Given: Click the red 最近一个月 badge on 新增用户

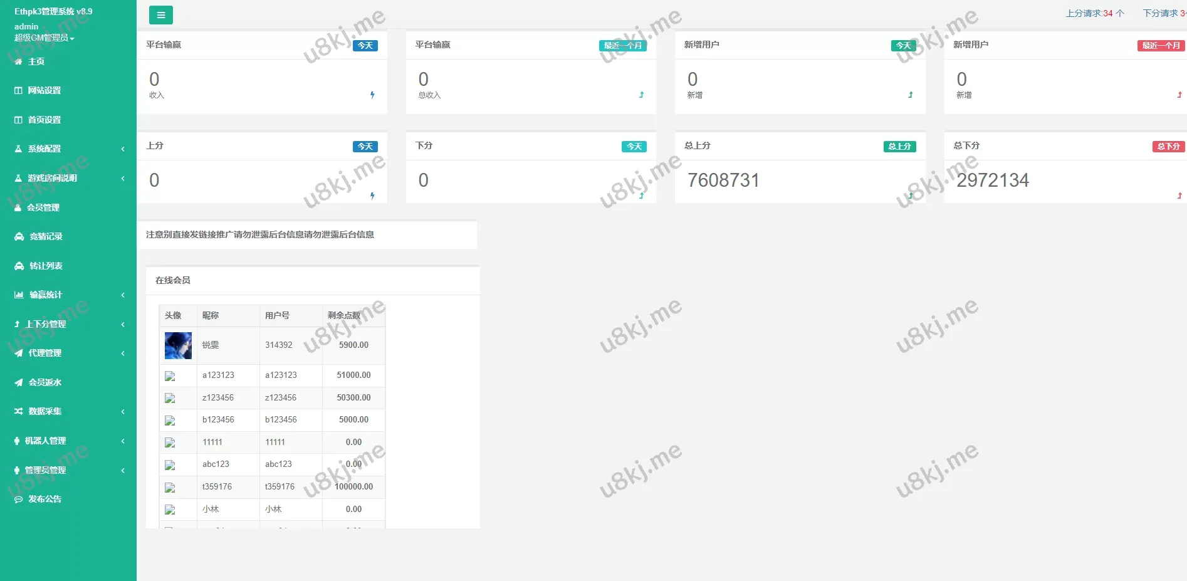Looking at the screenshot, I should click(x=1160, y=46).
